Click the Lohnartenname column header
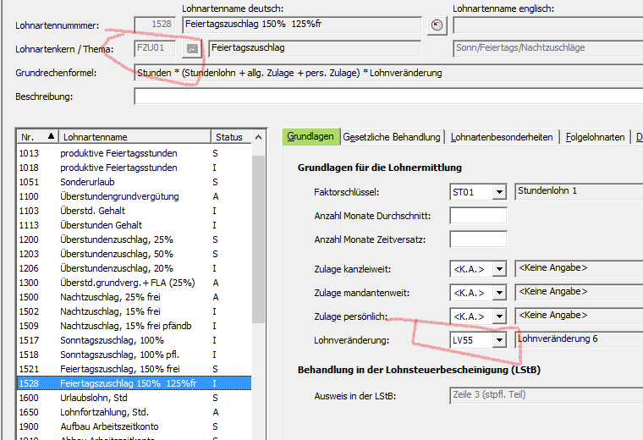This screenshot has height=440, width=643. (134, 137)
